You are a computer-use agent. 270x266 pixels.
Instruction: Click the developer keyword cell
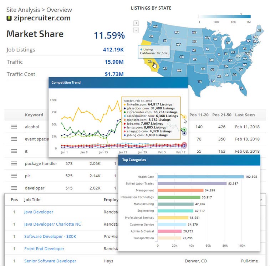tap(35, 188)
